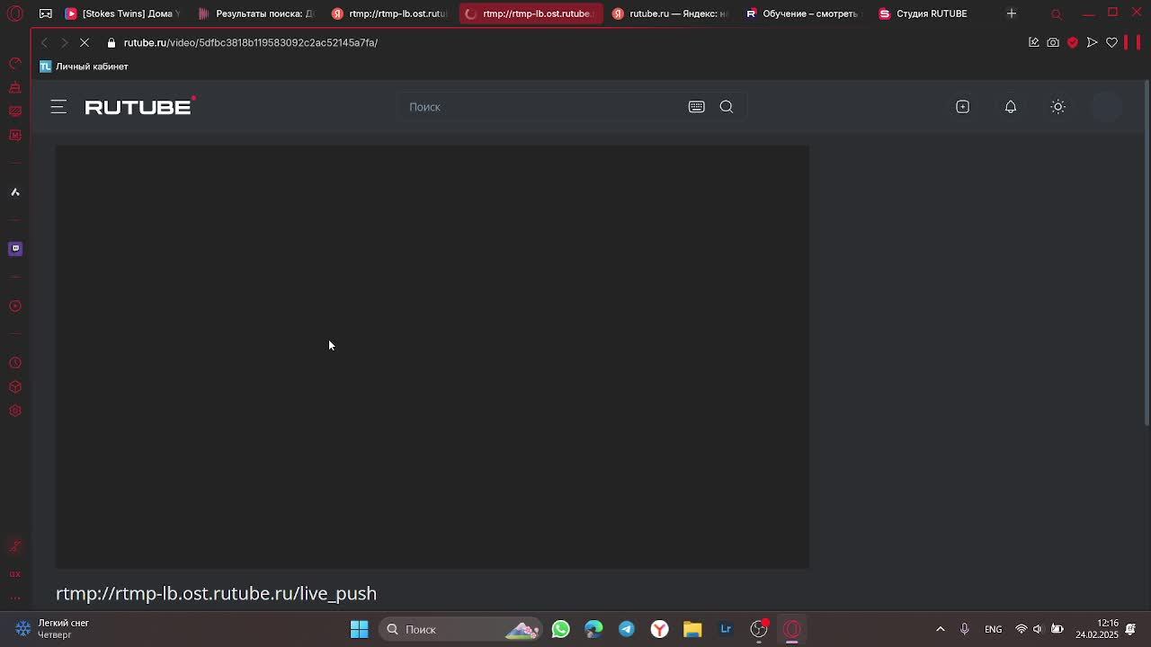Switch to the Обучение – смотреть tab
The image size is (1151, 647).
803,13
